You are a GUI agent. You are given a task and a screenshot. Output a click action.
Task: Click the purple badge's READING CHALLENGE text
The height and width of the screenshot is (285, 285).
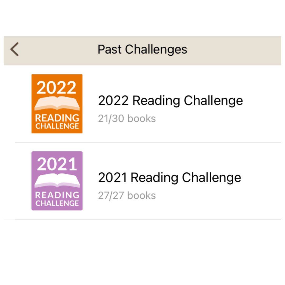[57, 199]
